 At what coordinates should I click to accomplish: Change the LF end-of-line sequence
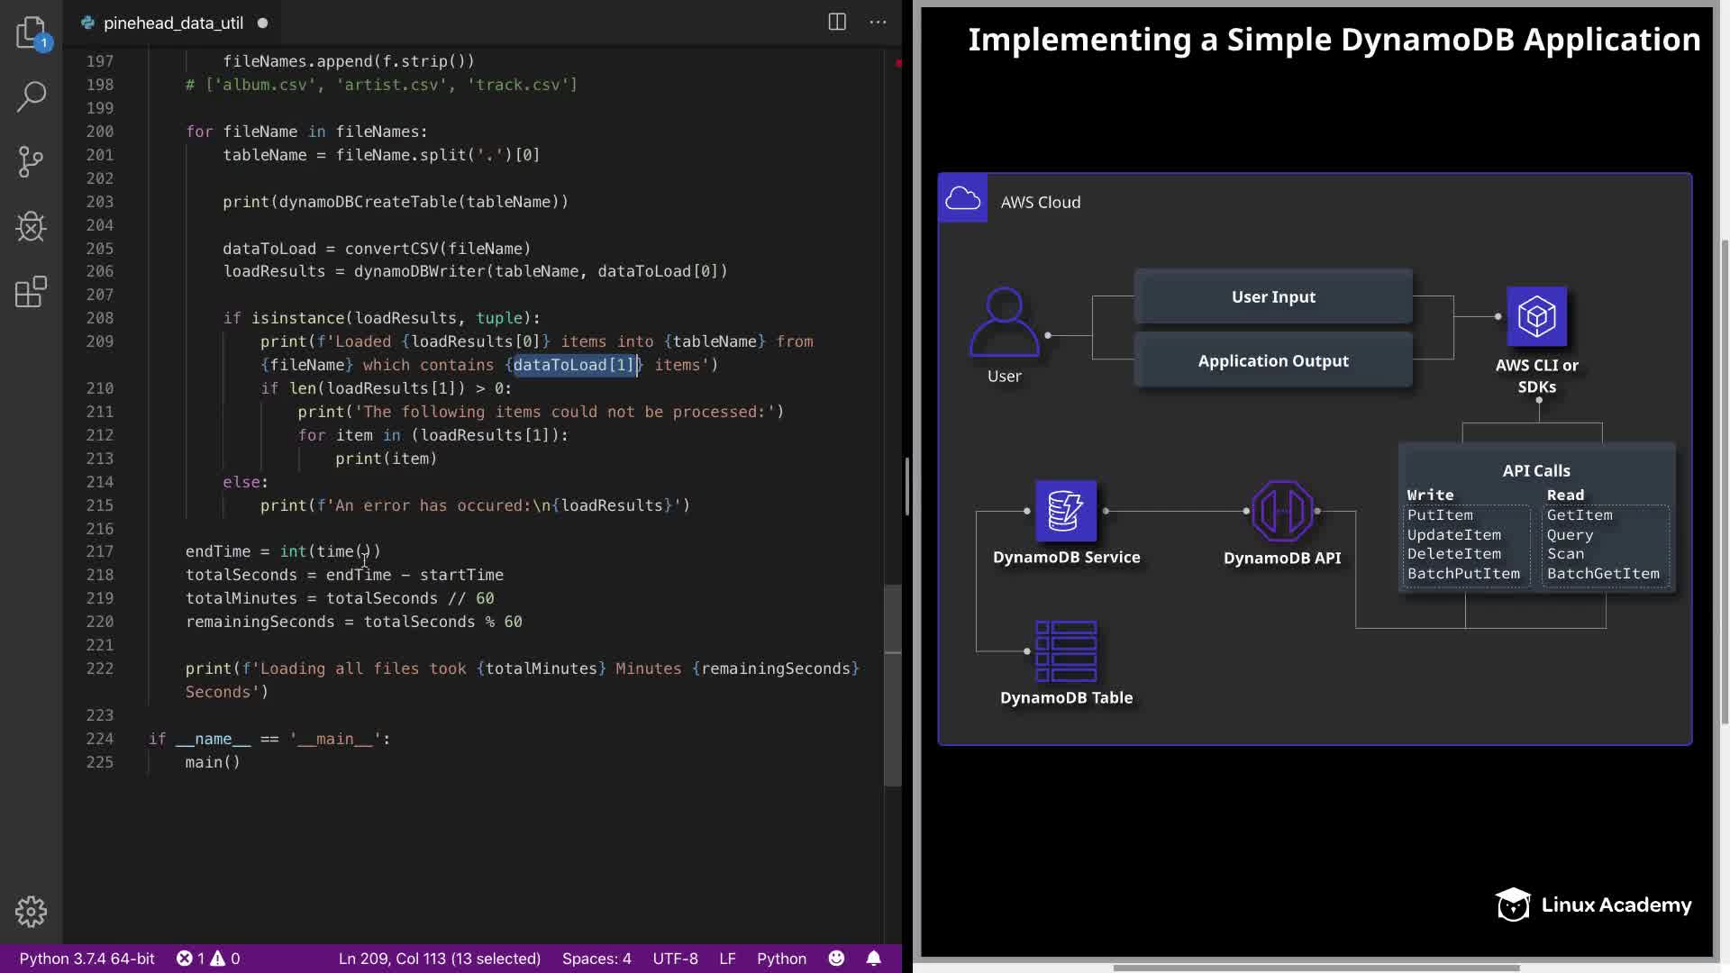click(727, 959)
